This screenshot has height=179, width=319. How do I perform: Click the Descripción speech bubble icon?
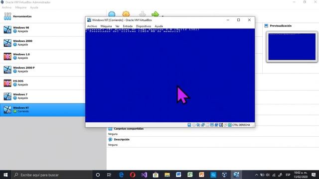coord(110,139)
